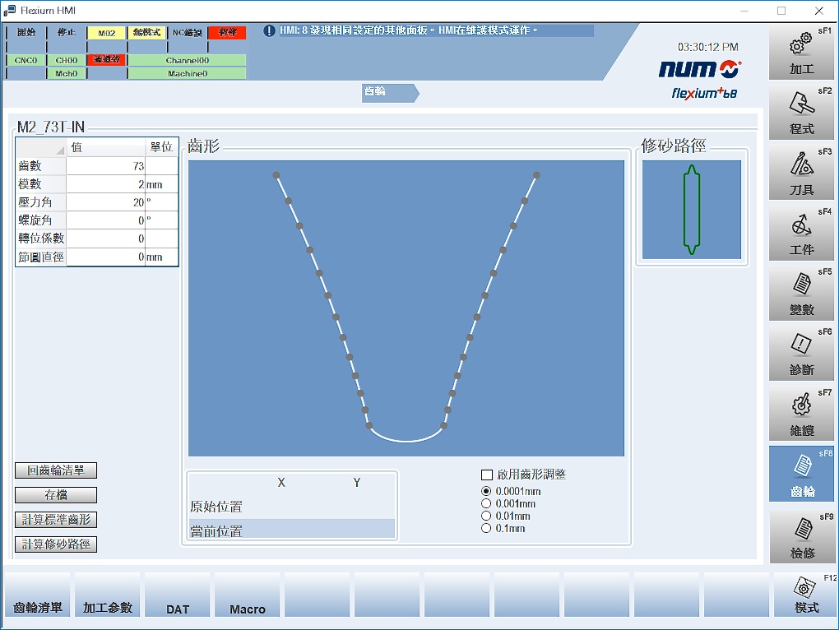Select the 齒輪 gear icon (sF8)

click(x=801, y=475)
